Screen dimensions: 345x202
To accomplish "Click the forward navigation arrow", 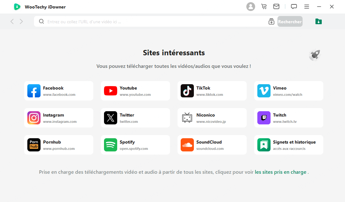I will (x=21, y=21).
